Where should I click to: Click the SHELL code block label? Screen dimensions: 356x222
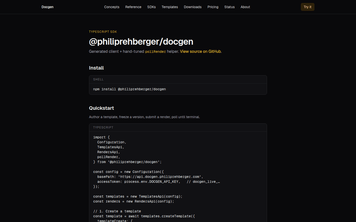click(x=98, y=79)
